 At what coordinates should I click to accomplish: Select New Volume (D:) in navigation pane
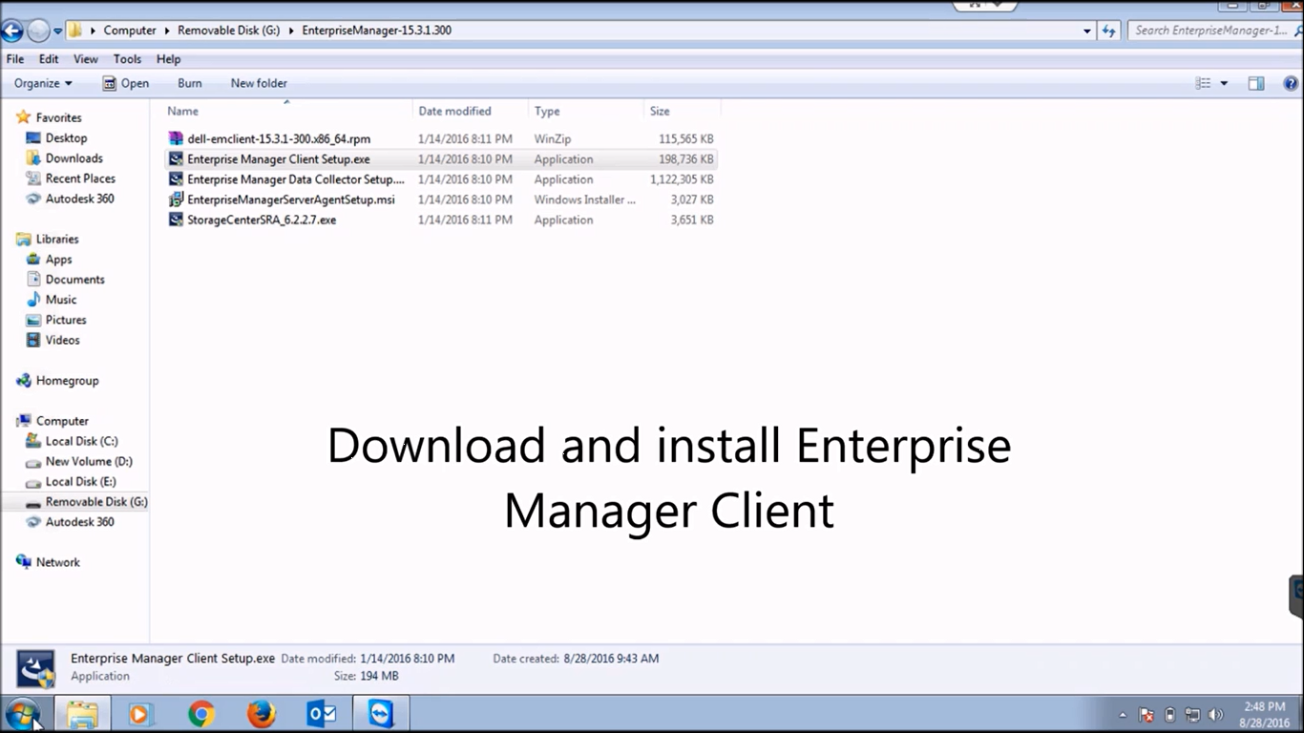[89, 461]
